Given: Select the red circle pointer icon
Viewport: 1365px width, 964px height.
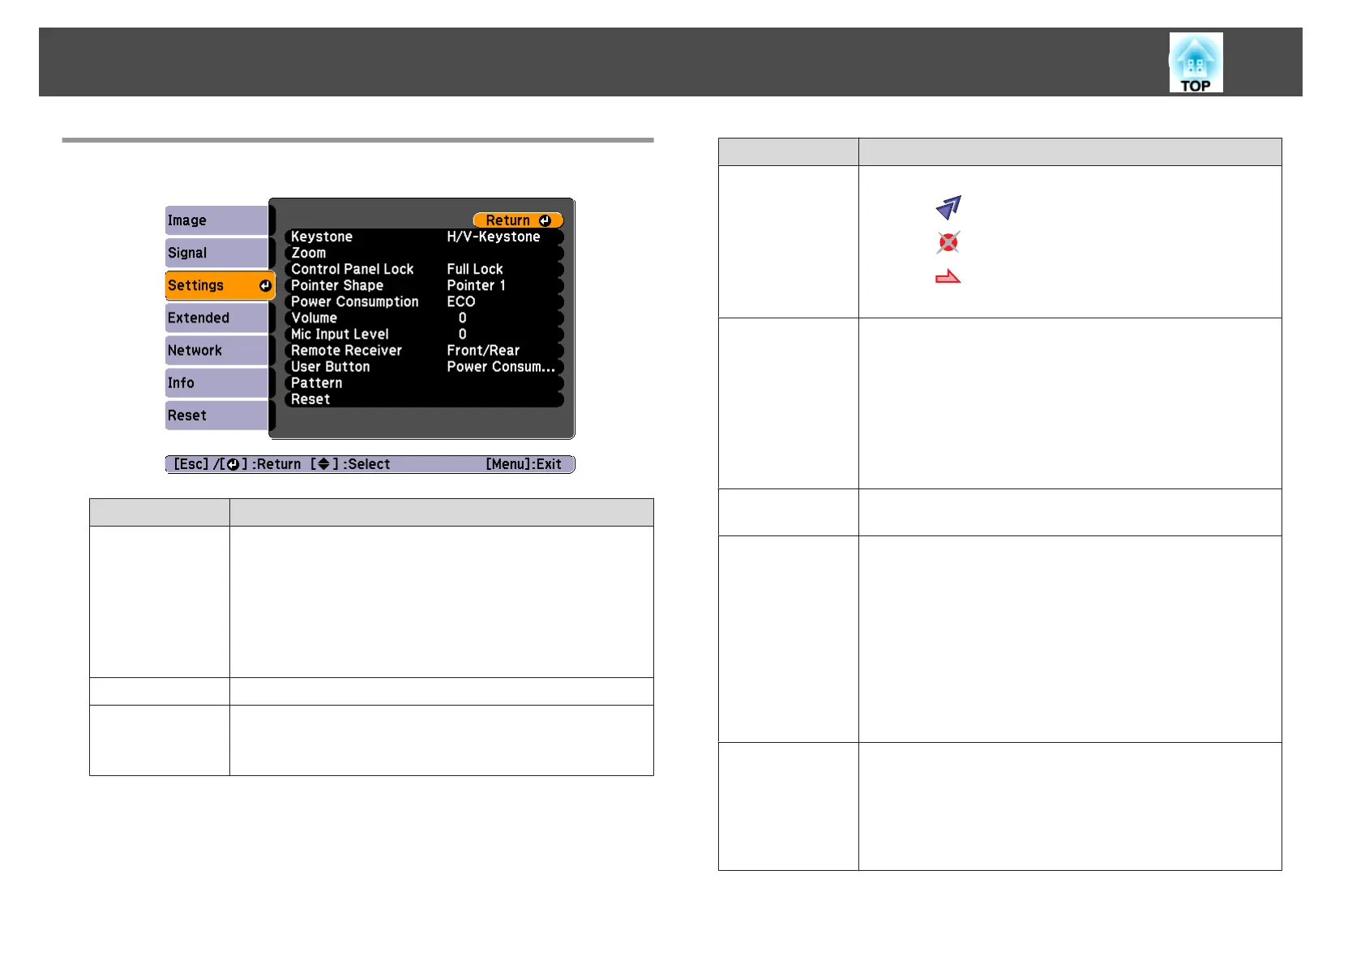Looking at the screenshot, I should pos(948,242).
